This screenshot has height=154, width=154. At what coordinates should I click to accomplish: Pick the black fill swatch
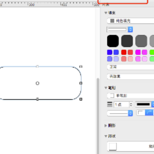(x=113, y=41)
